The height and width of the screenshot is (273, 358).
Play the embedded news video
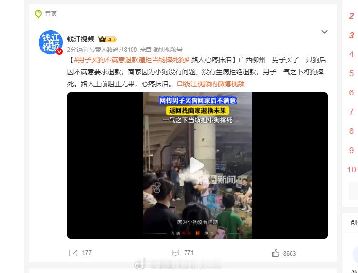(198, 166)
